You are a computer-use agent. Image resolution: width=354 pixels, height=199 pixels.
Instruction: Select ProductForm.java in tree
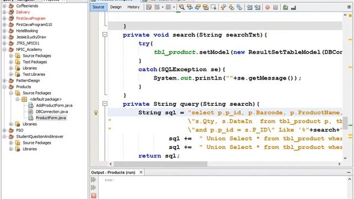click(51, 118)
